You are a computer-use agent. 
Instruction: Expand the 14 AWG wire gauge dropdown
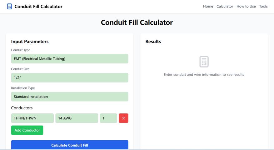coord(77,118)
